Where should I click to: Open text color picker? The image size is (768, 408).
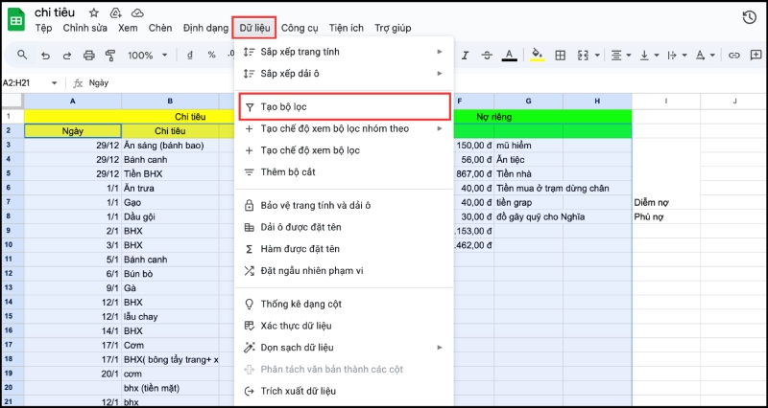[x=510, y=56]
